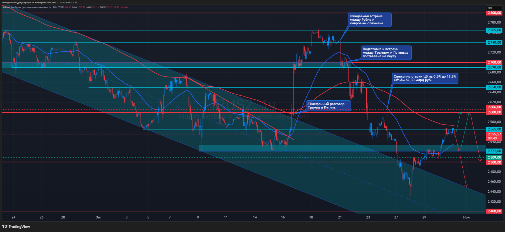Click the 2 765,00 cyan price level tag

[x=494, y=30]
